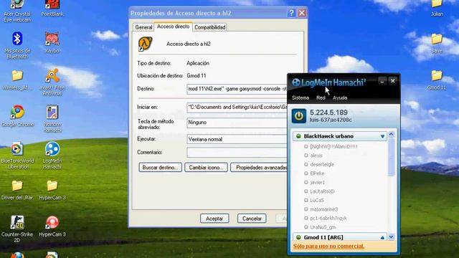
Task: Minimize the LogMeIn Hamachi window
Action: click(x=382, y=81)
